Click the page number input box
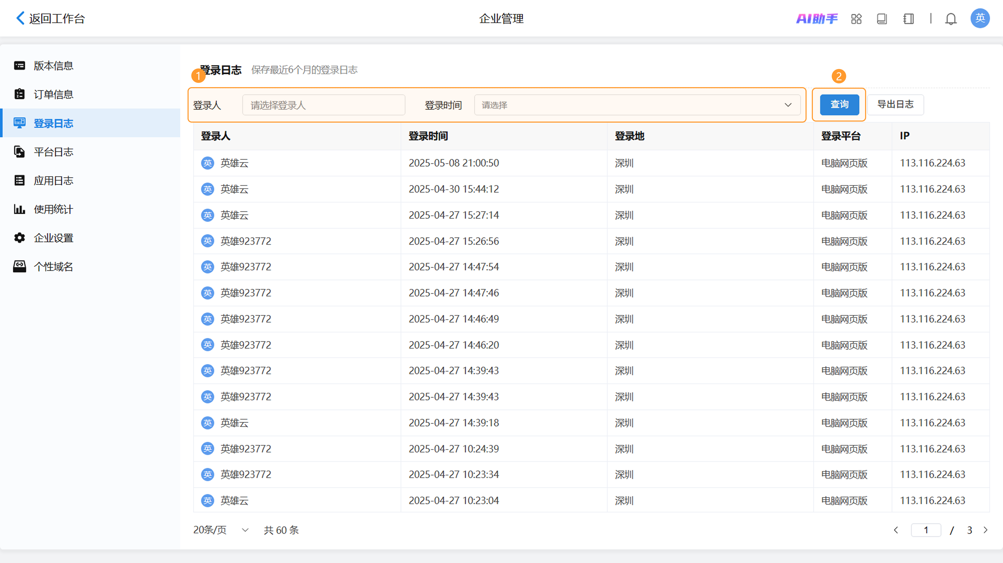This screenshot has width=1003, height=563. [x=925, y=530]
